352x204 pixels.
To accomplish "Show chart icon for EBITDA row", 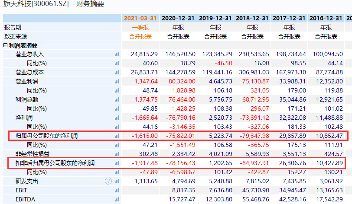I will [117, 199].
